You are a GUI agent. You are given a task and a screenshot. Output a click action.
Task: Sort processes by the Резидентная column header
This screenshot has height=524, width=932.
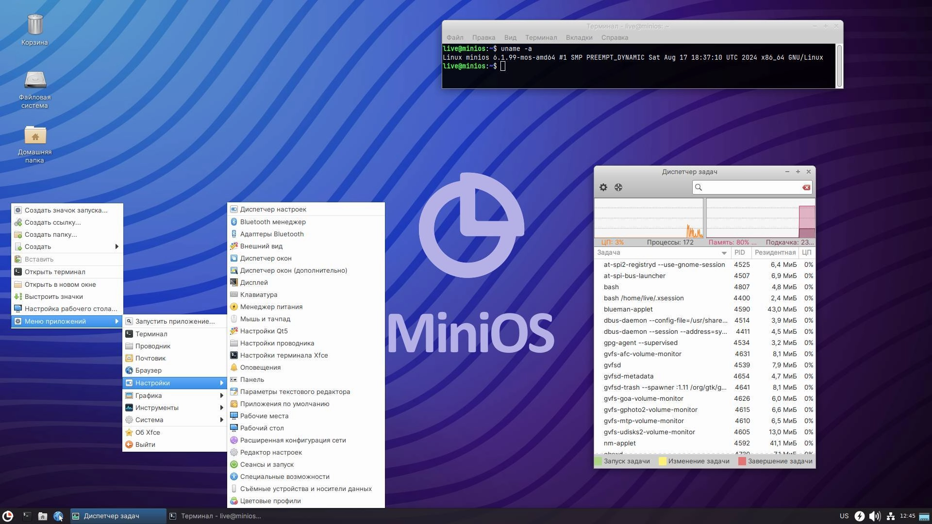[x=775, y=252]
